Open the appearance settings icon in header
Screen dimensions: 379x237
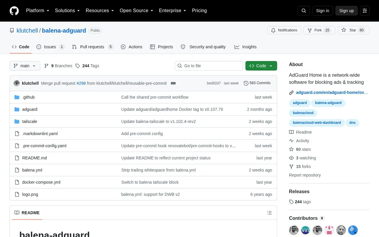coord(365,11)
